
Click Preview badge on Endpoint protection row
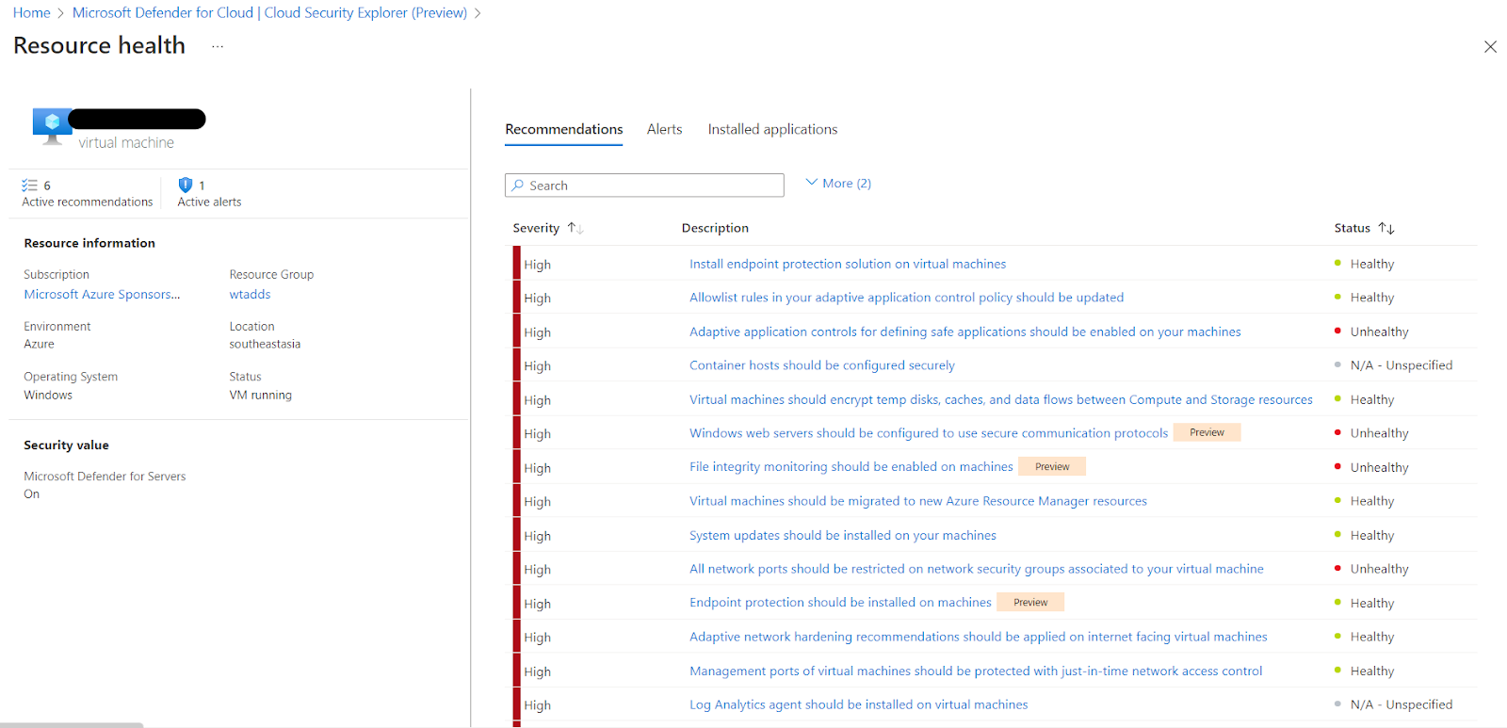click(1030, 602)
